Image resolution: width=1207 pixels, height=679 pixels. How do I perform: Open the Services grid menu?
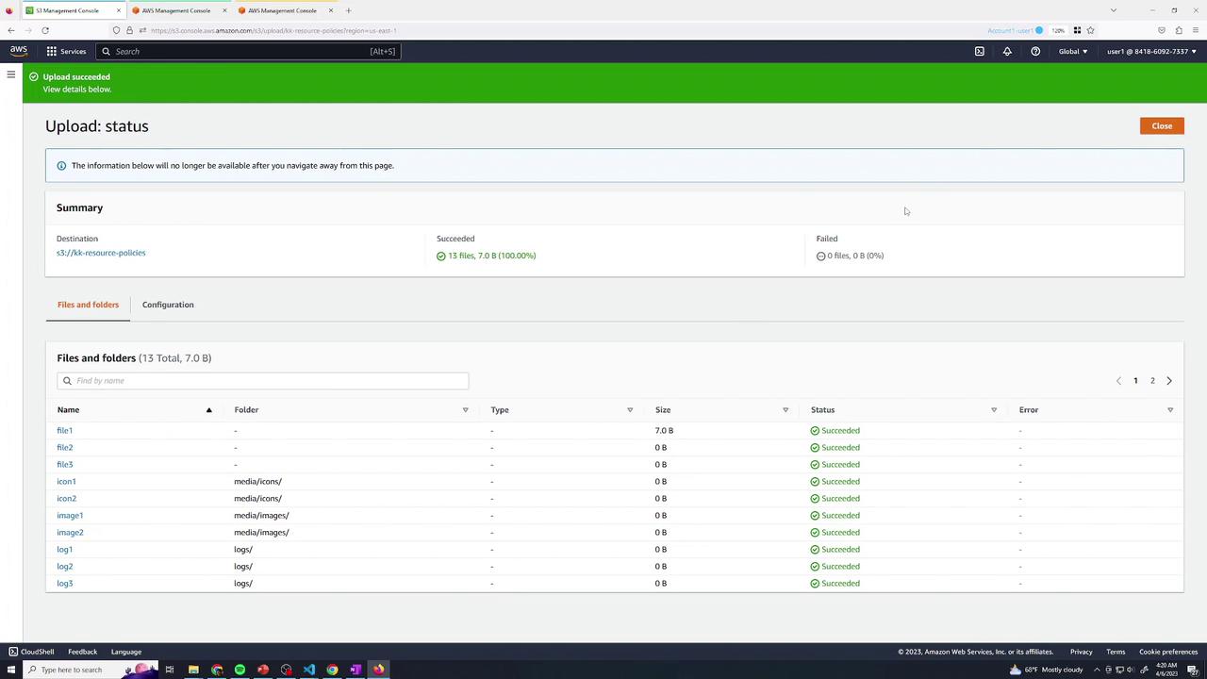[x=66, y=51]
